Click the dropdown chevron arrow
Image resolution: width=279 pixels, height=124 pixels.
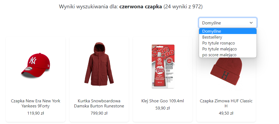tap(251, 23)
